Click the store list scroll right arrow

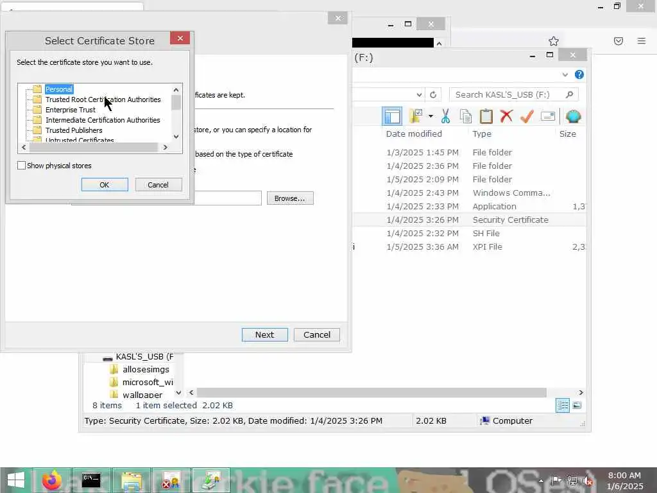click(165, 147)
